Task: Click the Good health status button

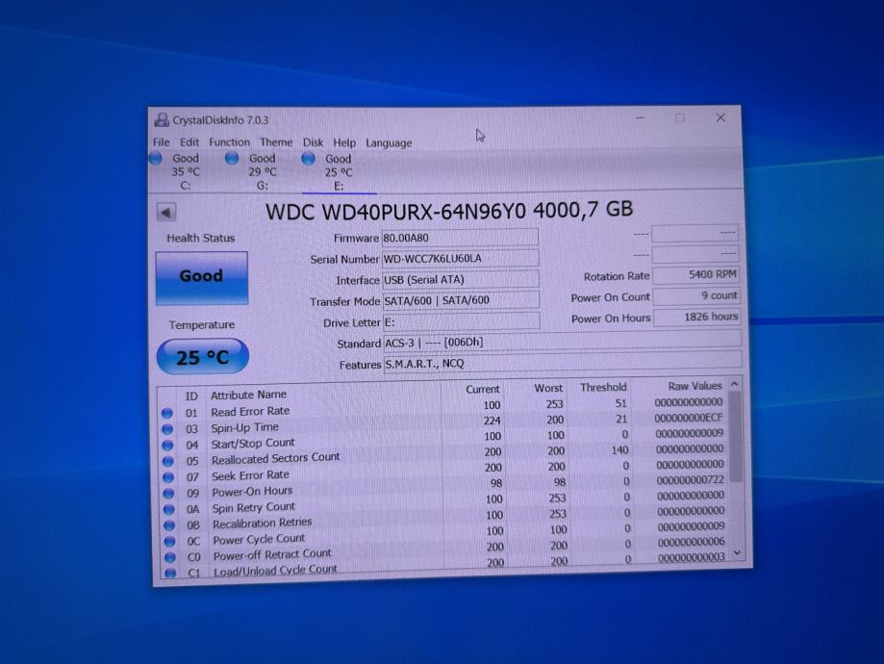Action: [x=202, y=277]
